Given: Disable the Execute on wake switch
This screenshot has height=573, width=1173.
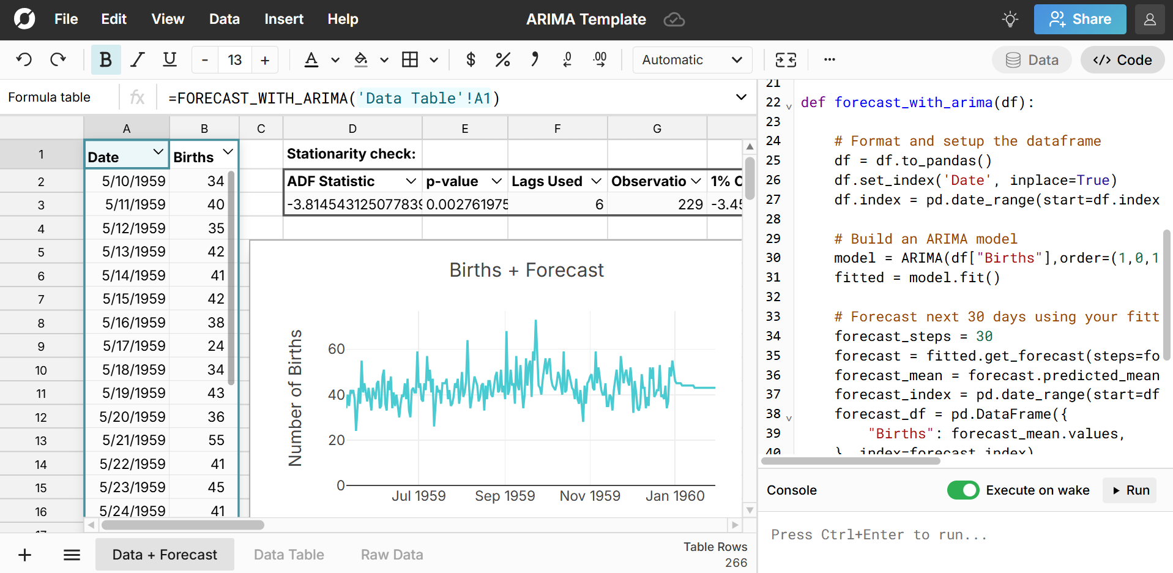Looking at the screenshot, I should coord(963,490).
